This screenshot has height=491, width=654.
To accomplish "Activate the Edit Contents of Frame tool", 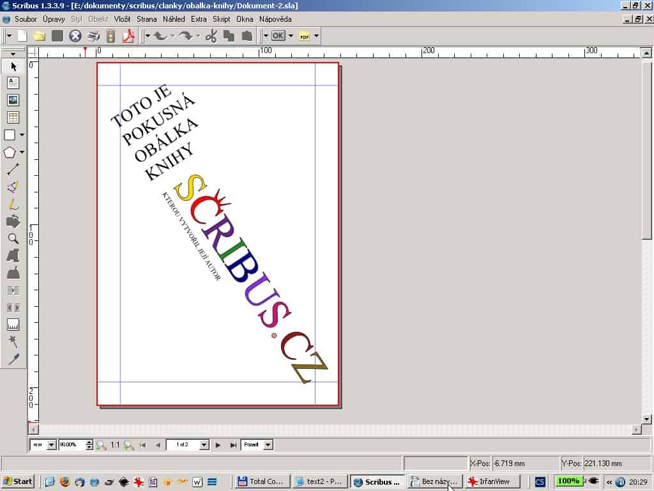I will click(x=13, y=256).
